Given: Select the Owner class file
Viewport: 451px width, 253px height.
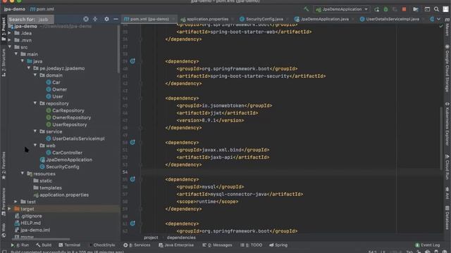Looking at the screenshot, I should (x=56, y=89).
